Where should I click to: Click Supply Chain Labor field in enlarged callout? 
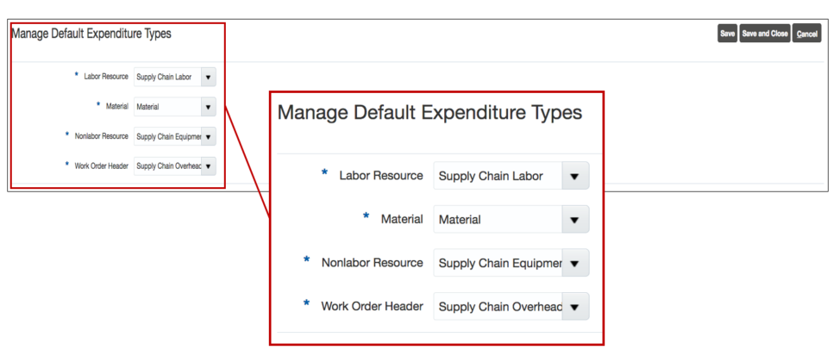coord(497,176)
